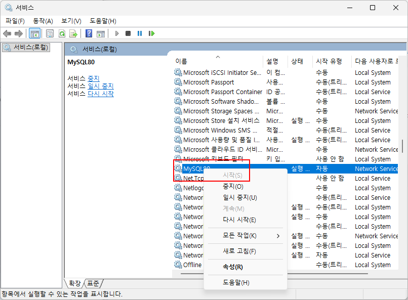This screenshot has width=408, height=300.
Task: Select the Microsoft Passport service row
Action: tap(286, 82)
